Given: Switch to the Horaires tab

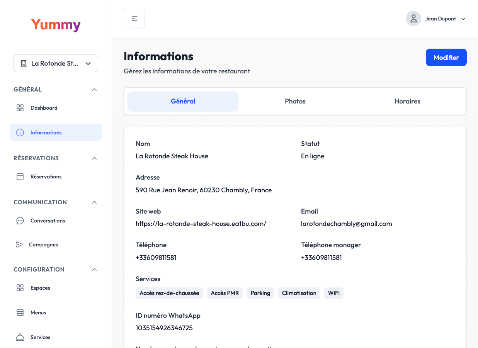Looking at the screenshot, I should click(407, 101).
